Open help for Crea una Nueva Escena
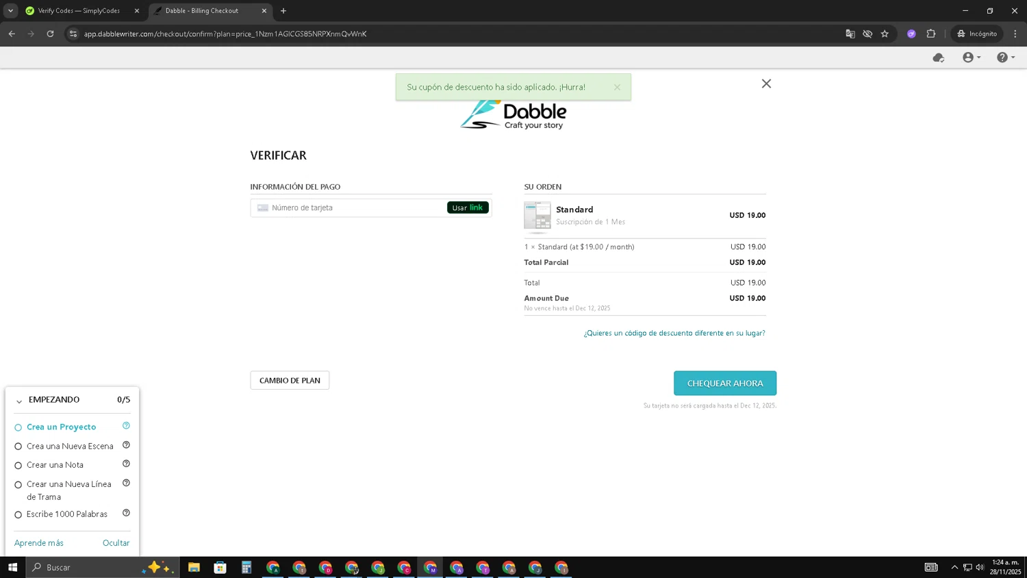 pyautogui.click(x=126, y=445)
